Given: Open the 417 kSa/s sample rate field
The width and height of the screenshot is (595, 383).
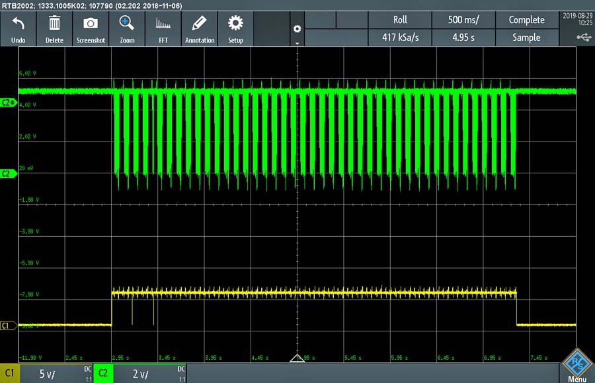Looking at the screenshot, I should click(x=400, y=37).
